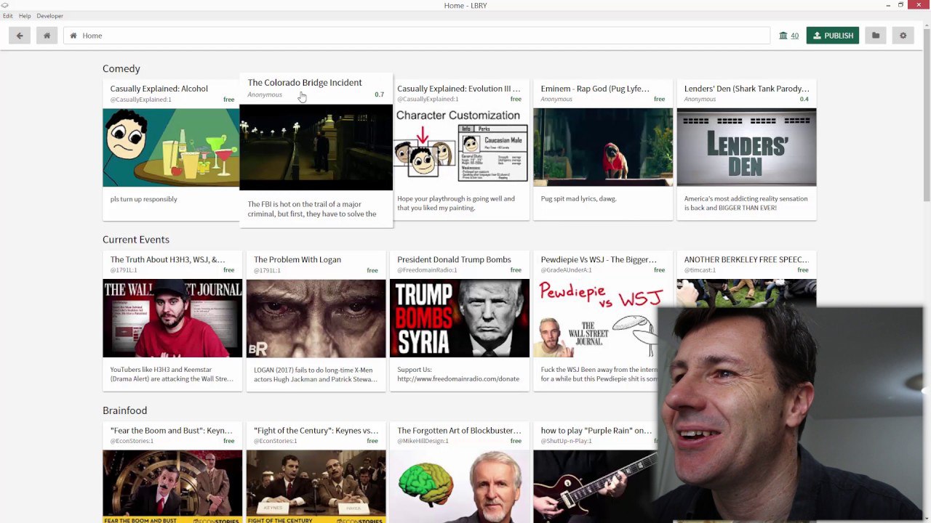Minimize the LBRY window
Viewport: 931px width, 523px height.
[x=888, y=6]
